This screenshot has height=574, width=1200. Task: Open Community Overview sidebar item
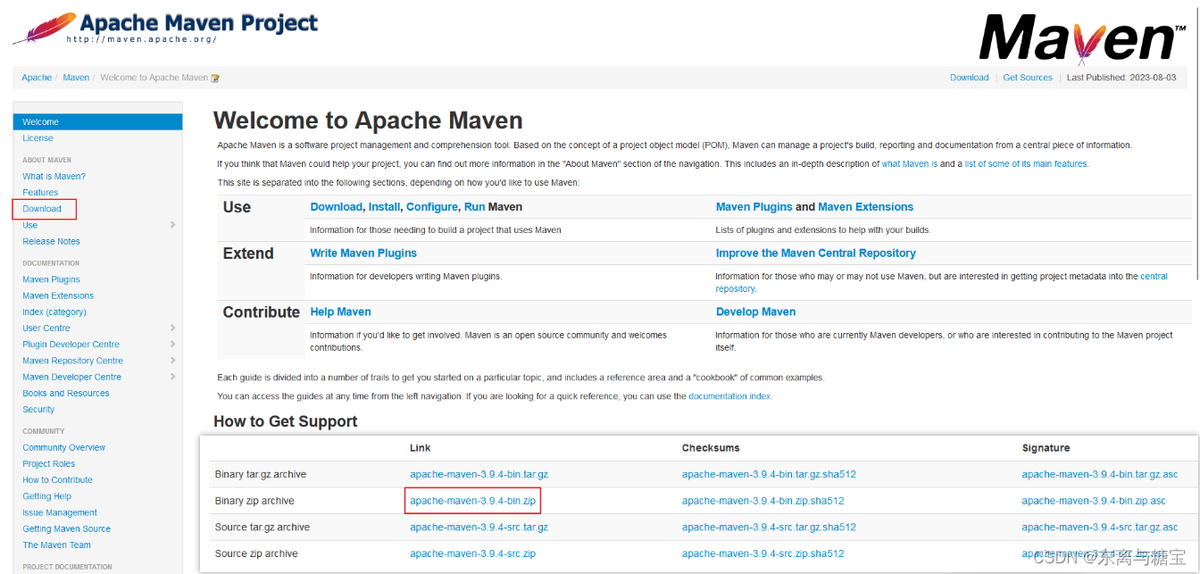(64, 448)
